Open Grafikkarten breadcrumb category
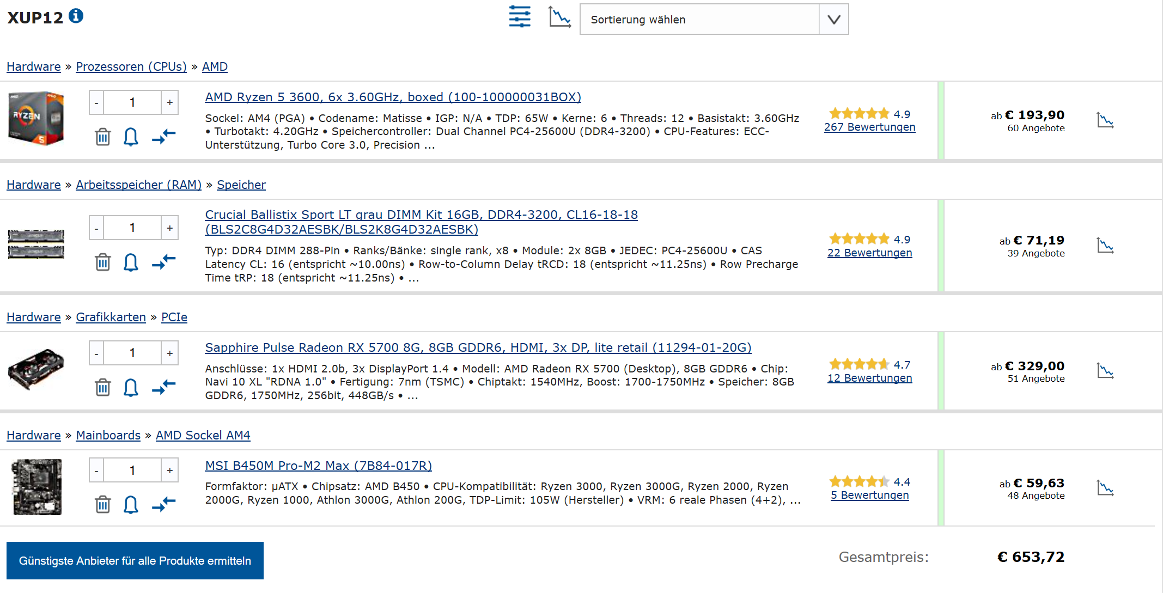The width and height of the screenshot is (1163, 593). coord(111,317)
